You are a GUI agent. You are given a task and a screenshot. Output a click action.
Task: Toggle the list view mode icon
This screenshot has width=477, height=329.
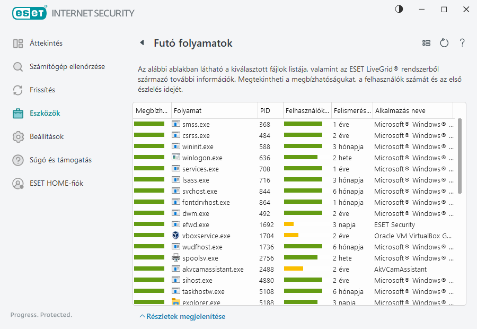[426, 43]
